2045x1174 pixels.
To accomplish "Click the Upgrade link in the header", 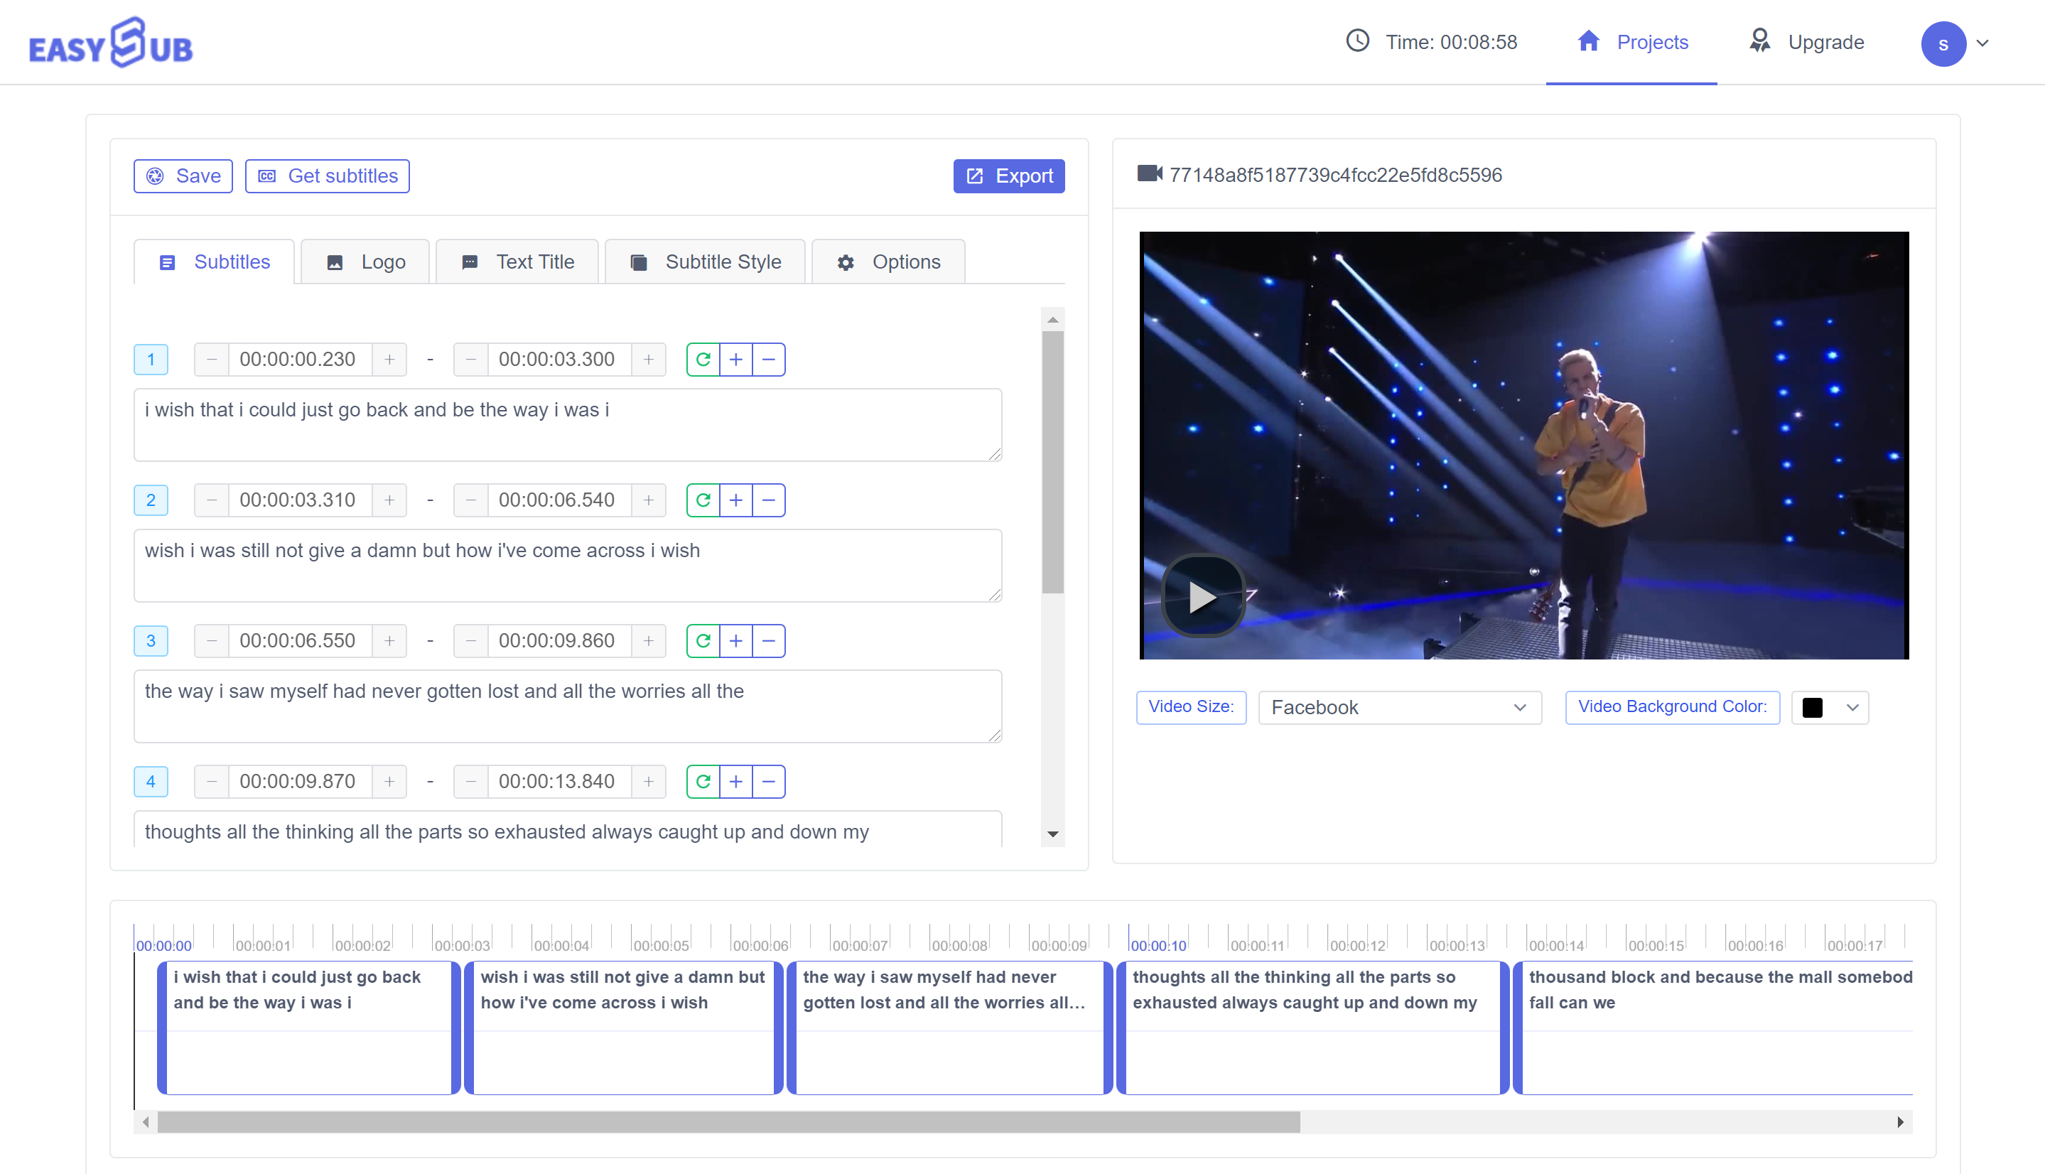I will pos(1825,42).
